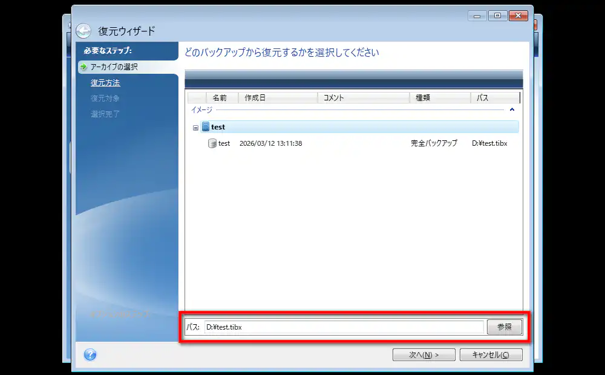Screen dimensions: 605x375
Task: Sort by the 種類 column header
Action: [439, 98]
